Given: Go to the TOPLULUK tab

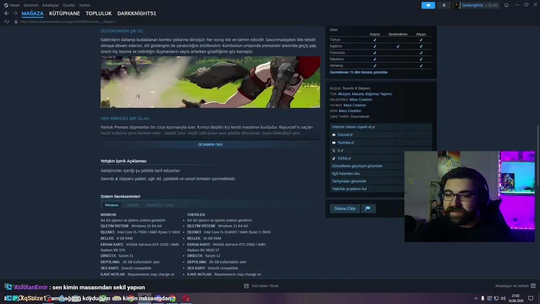Looking at the screenshot, I should (x=99, y=14).
